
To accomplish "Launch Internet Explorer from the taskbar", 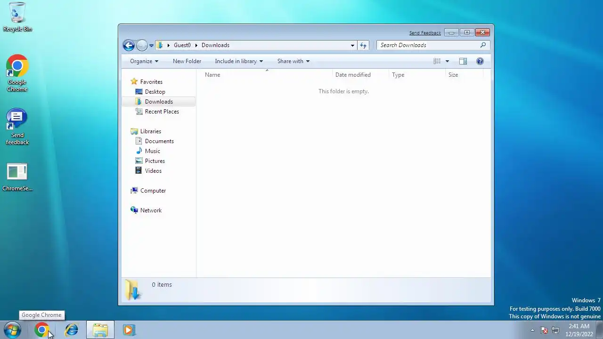I will click(72, 330).
